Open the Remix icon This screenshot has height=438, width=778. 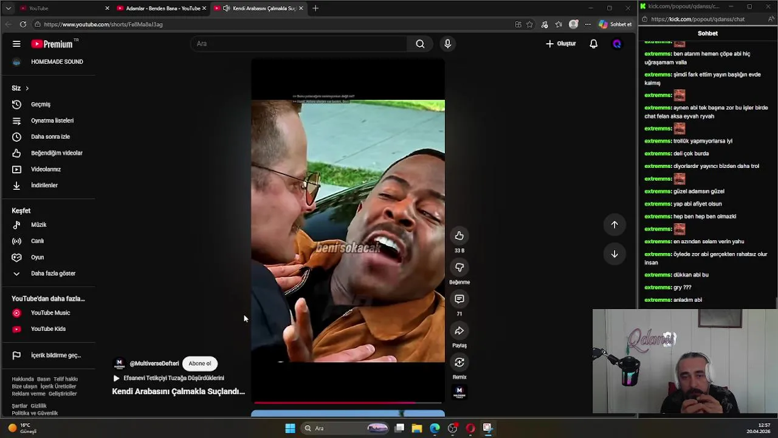coord(460,363)
